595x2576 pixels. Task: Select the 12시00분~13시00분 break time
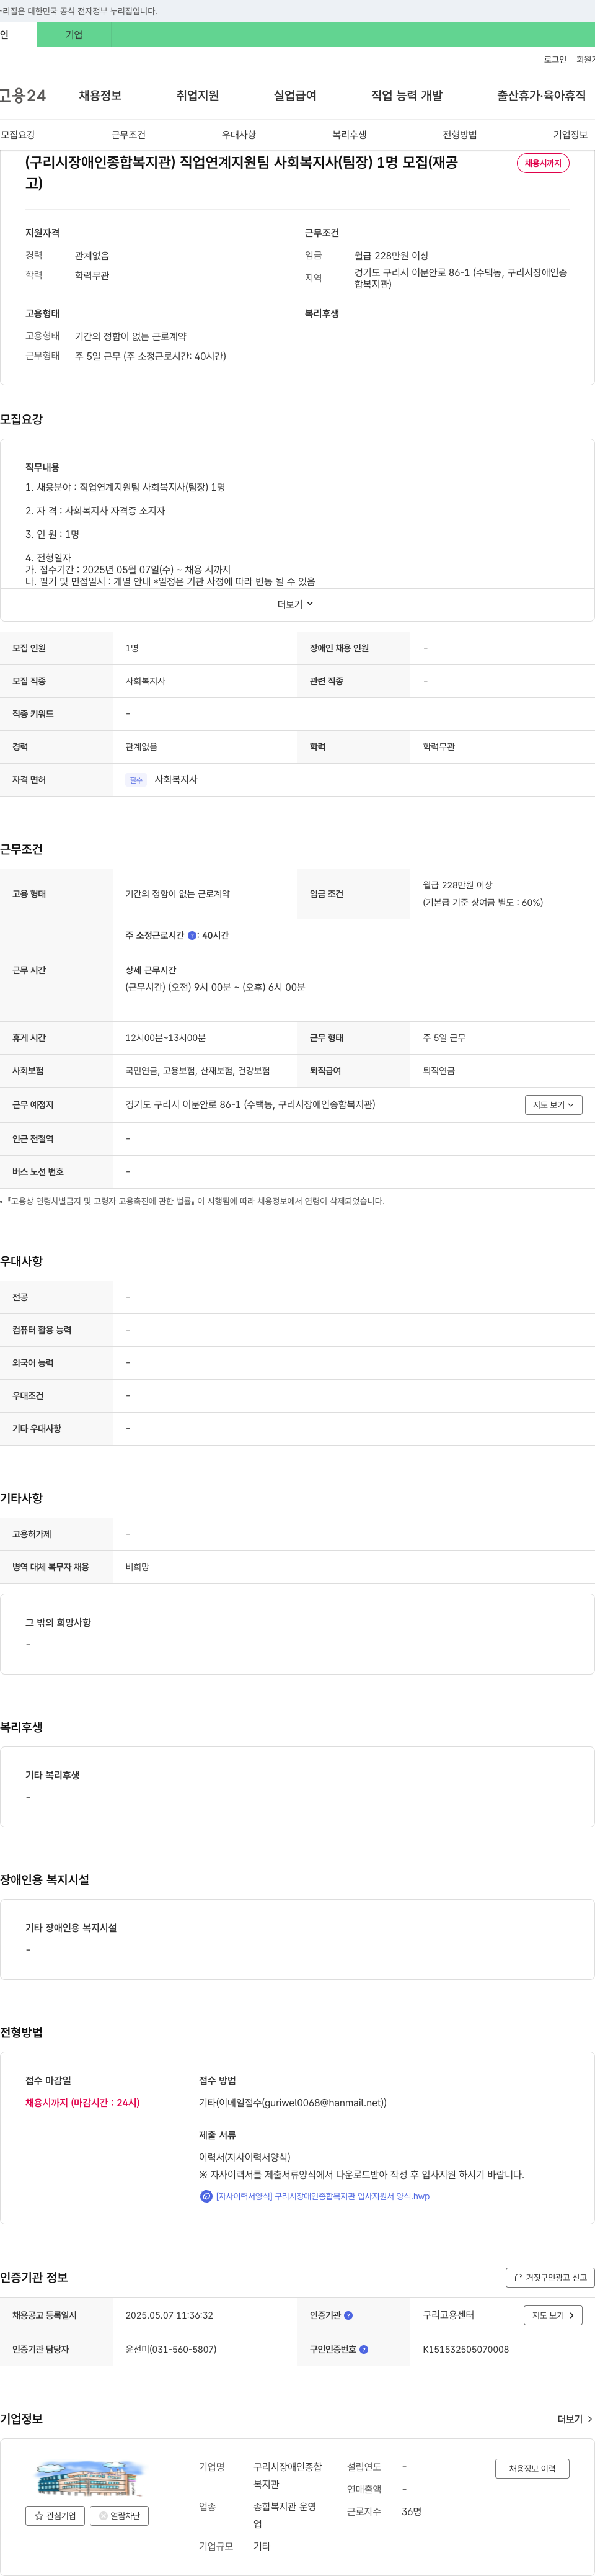[165, 1038]
